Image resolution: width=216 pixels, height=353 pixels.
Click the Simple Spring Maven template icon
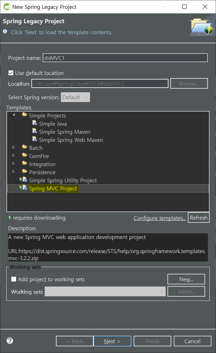34,131
